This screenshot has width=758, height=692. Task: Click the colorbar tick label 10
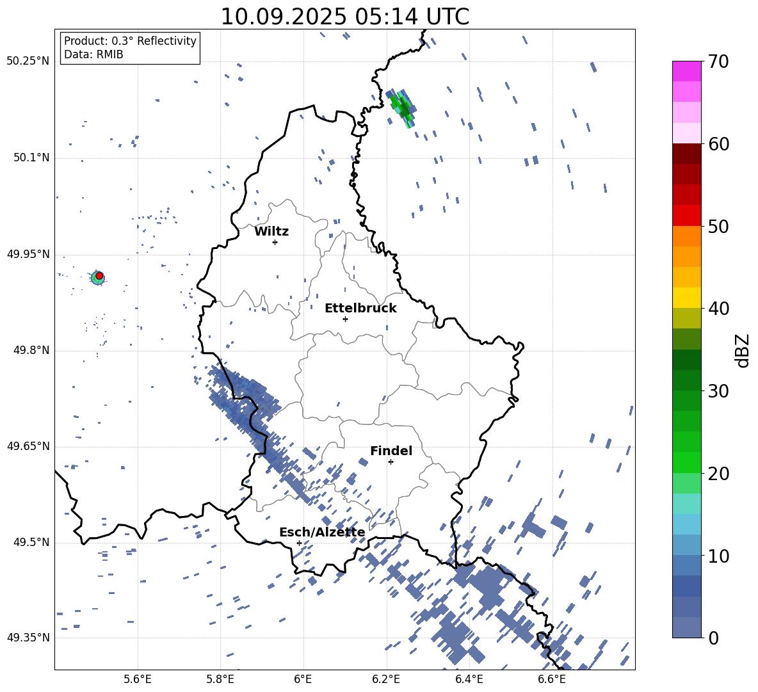(x=718, y=556)
